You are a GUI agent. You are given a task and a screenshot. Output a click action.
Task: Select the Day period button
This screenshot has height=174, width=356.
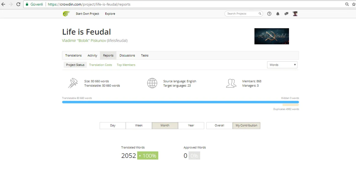(113, 126)
